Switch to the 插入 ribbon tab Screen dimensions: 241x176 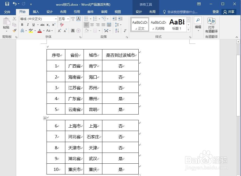pos(36,12)
